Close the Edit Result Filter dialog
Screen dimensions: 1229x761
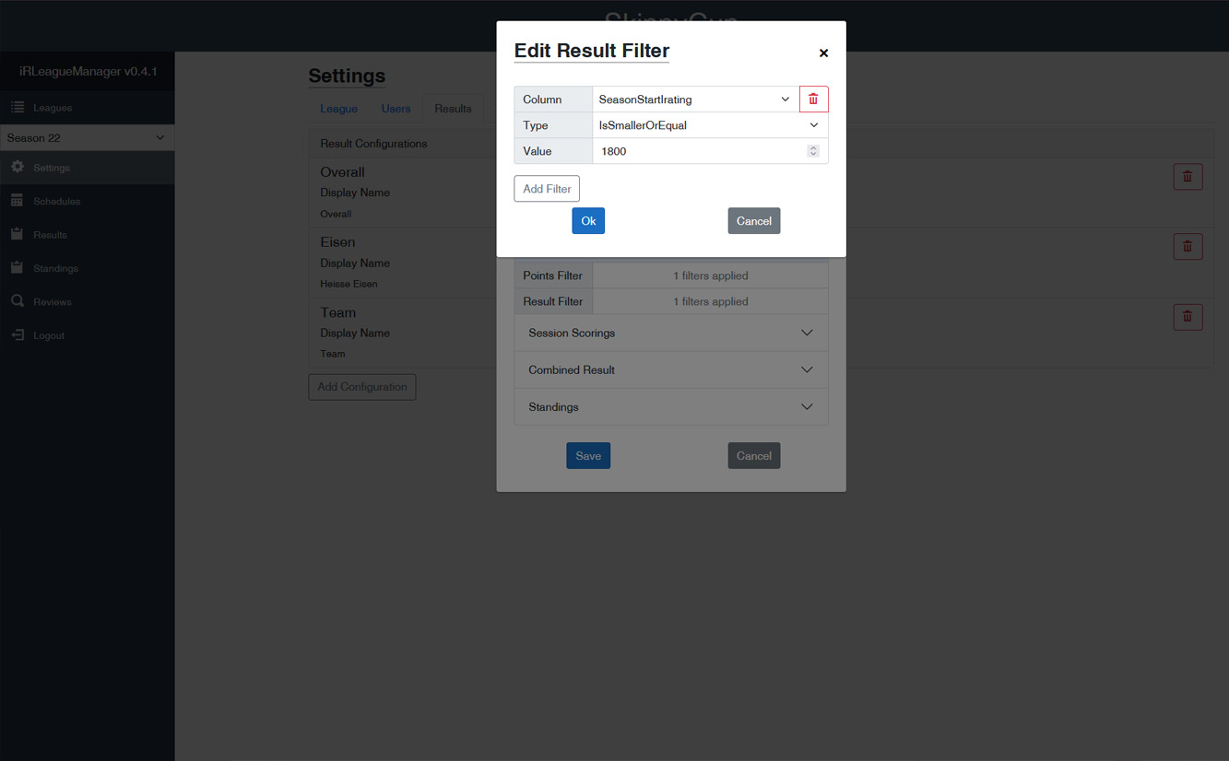(x=823, y=53)
